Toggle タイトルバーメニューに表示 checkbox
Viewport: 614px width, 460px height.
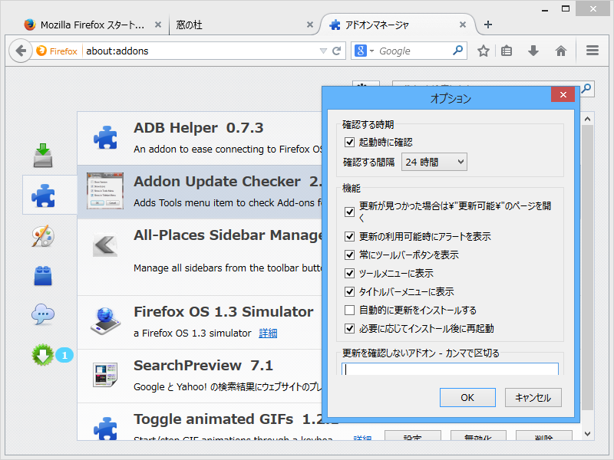coord(349,292)
